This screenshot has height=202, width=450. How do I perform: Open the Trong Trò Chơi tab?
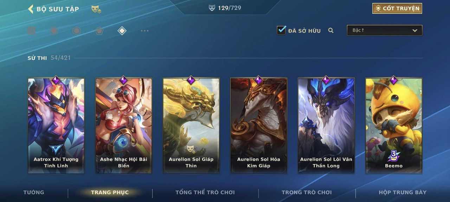click(x=307, y=192)
